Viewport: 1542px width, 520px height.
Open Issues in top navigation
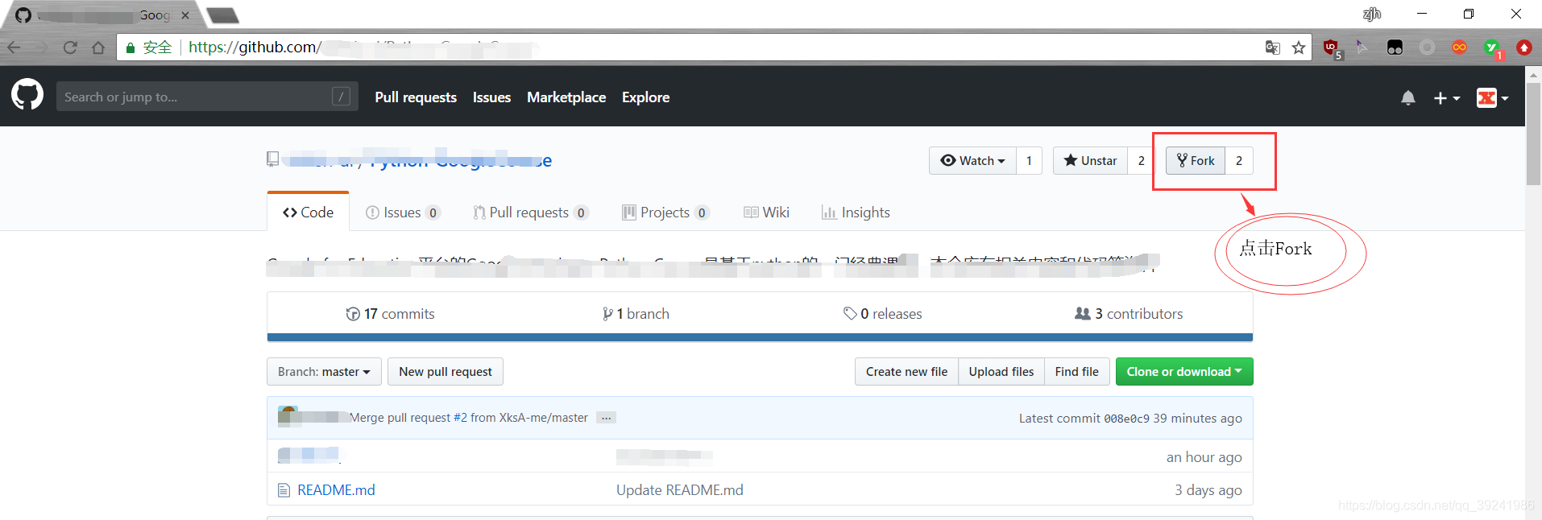pos(491,97)
